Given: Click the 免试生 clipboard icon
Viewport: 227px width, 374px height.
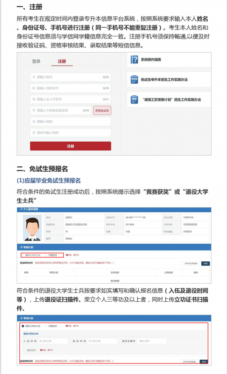Looking at the screenshot, I should coord(134,79).
